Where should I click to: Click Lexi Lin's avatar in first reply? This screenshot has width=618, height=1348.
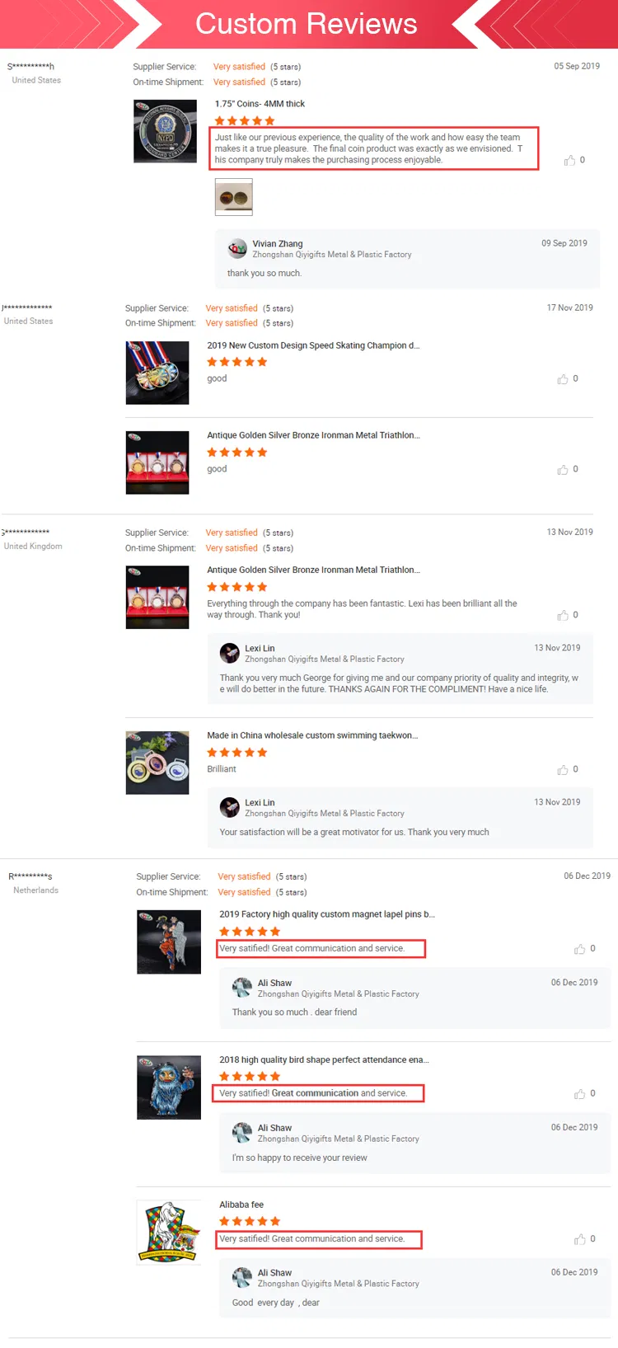pos(230,653)
